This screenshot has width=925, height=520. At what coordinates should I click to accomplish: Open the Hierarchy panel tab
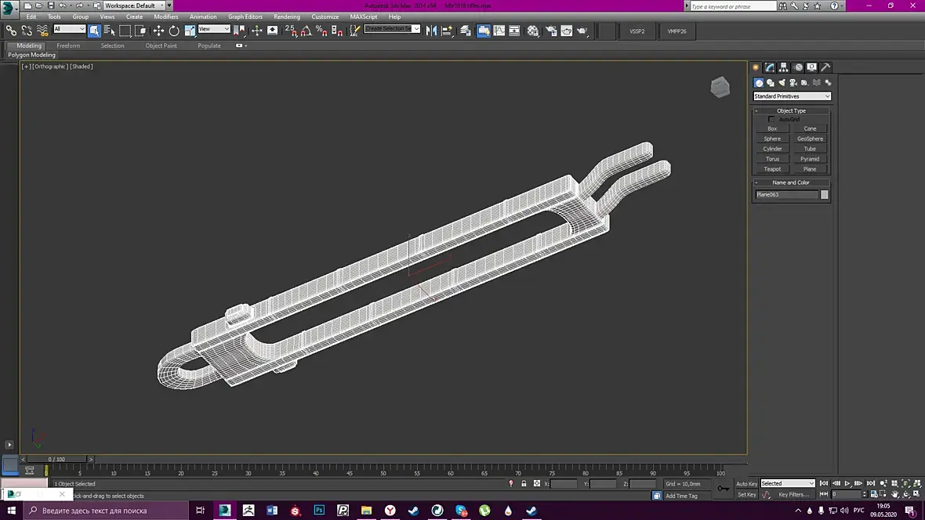(x=784, y=67)
